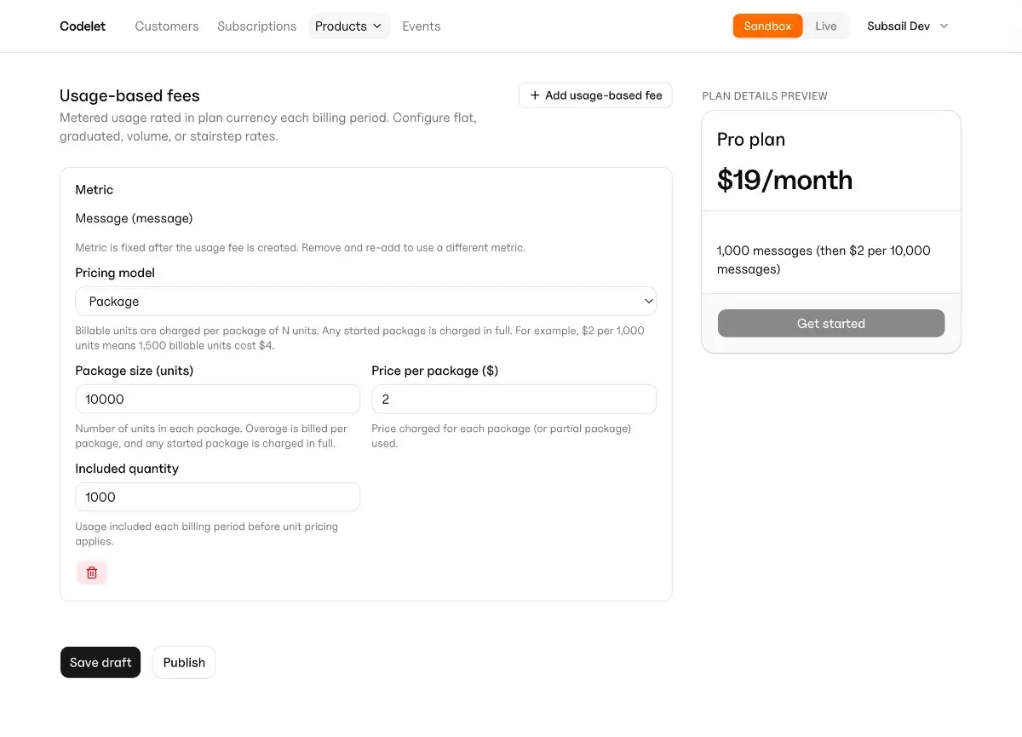Click the Message (message) metric value

(135, 218)
